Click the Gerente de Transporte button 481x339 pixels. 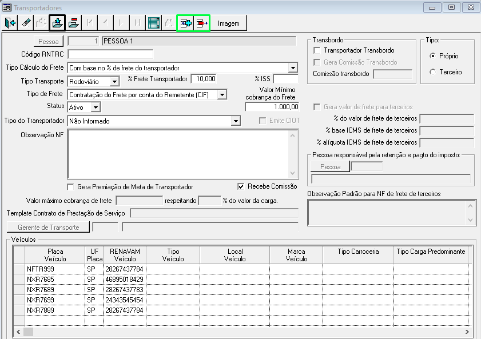[x=49, y=228]
